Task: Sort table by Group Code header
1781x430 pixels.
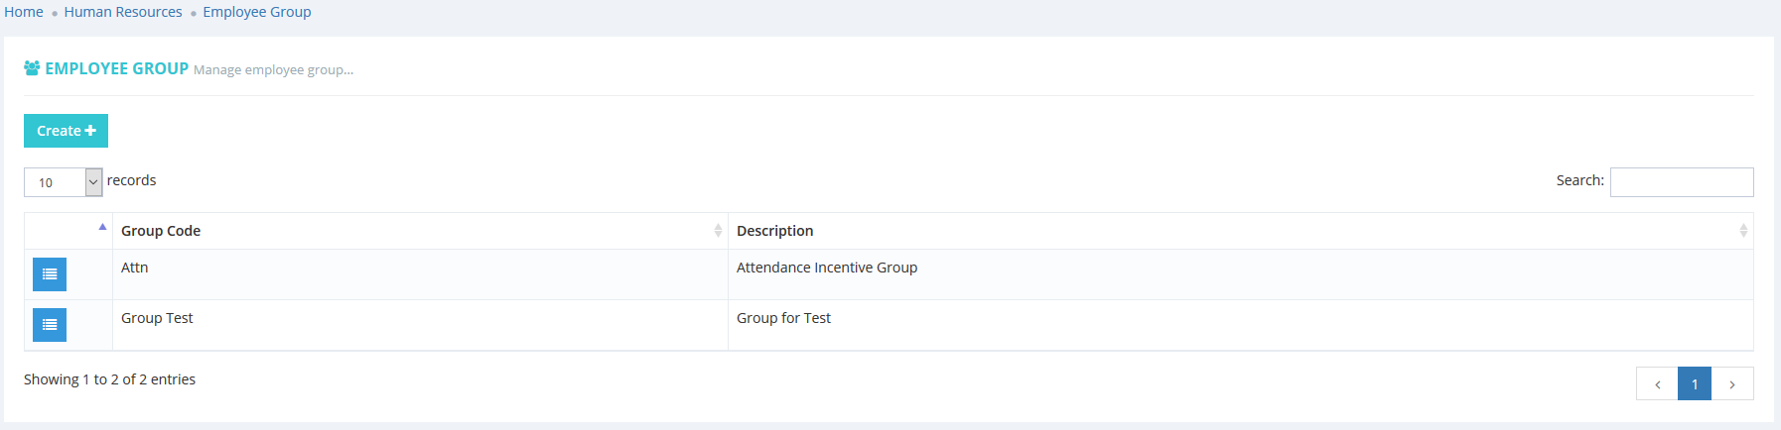Action: (161, 231)
